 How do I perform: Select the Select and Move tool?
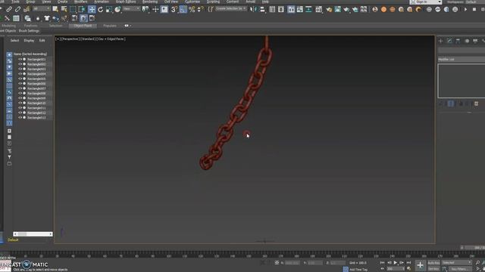(x=92, y=9)
